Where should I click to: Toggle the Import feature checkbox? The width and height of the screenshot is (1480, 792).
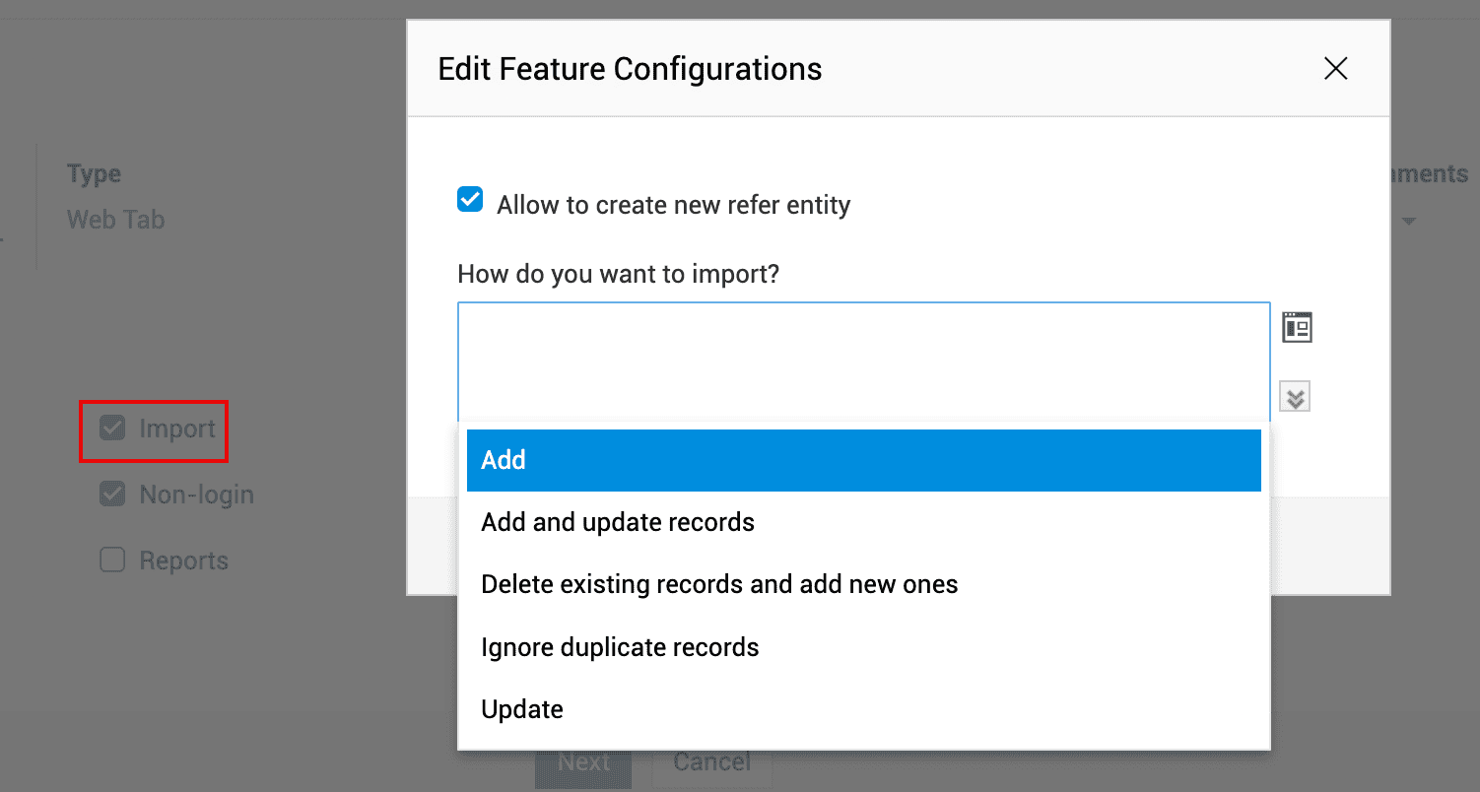click(112, 428)
